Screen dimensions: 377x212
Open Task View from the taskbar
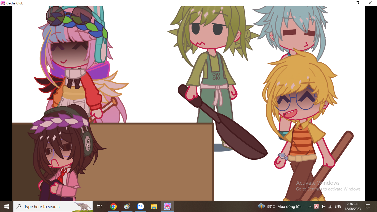tap(99, 206)
